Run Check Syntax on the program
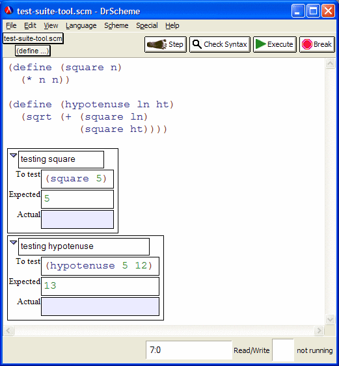This screenshot has width=339, height=366. point(220,44)
